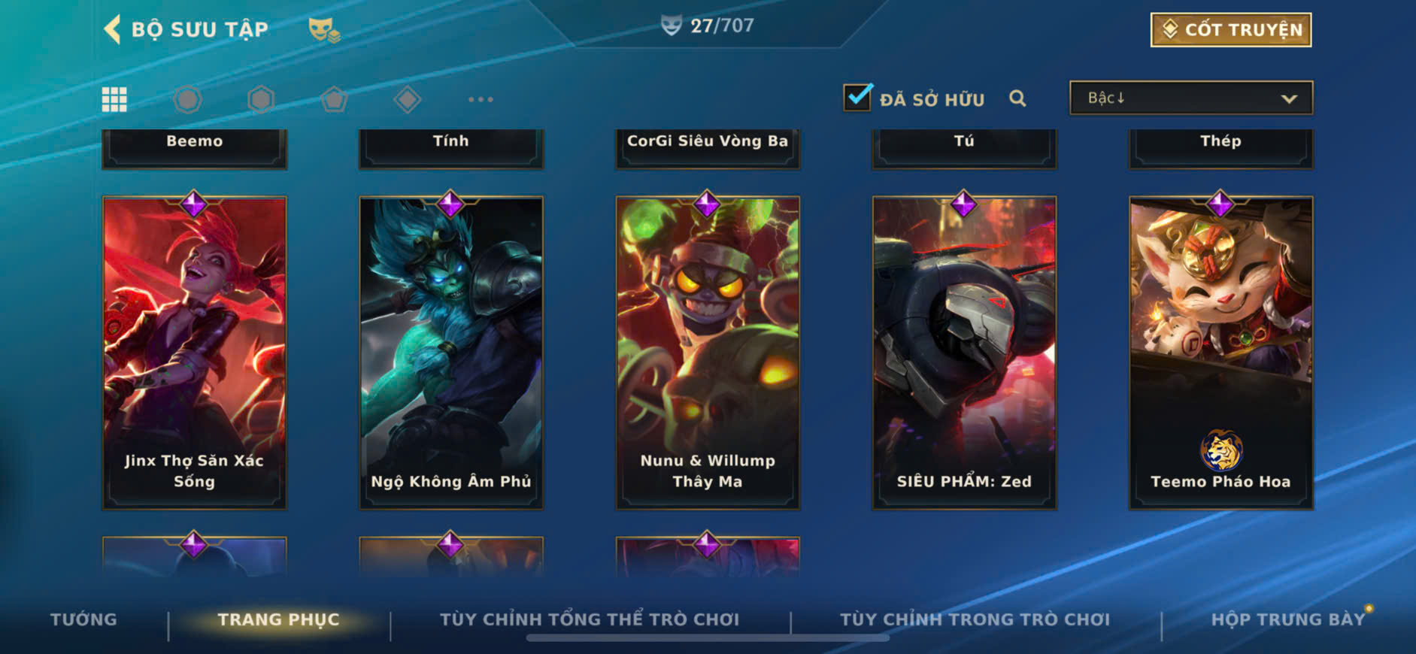Image resolution: width=1416 pixels, height=654 pixels.
Task: Click the horizontal scrollbar at the bottom
Action: (x=708, y=638)
